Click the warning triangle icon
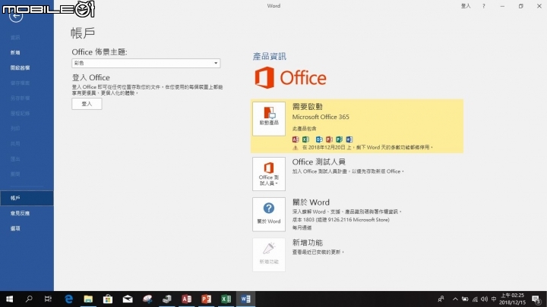Screen dimensions: 547x307 (x=295, y=148)
